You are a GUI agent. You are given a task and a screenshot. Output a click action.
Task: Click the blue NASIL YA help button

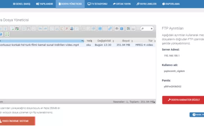pos(197,115)
